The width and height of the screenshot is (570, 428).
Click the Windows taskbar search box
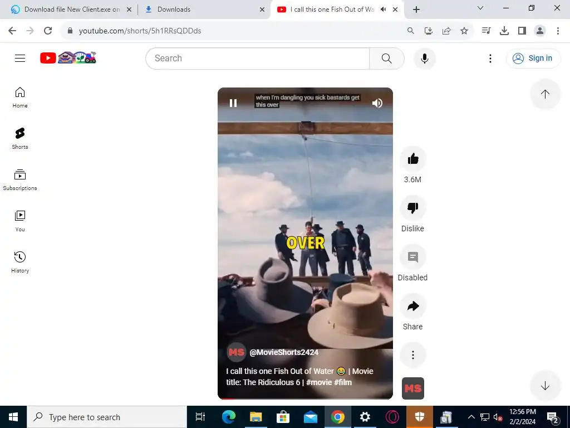[106, 417]
